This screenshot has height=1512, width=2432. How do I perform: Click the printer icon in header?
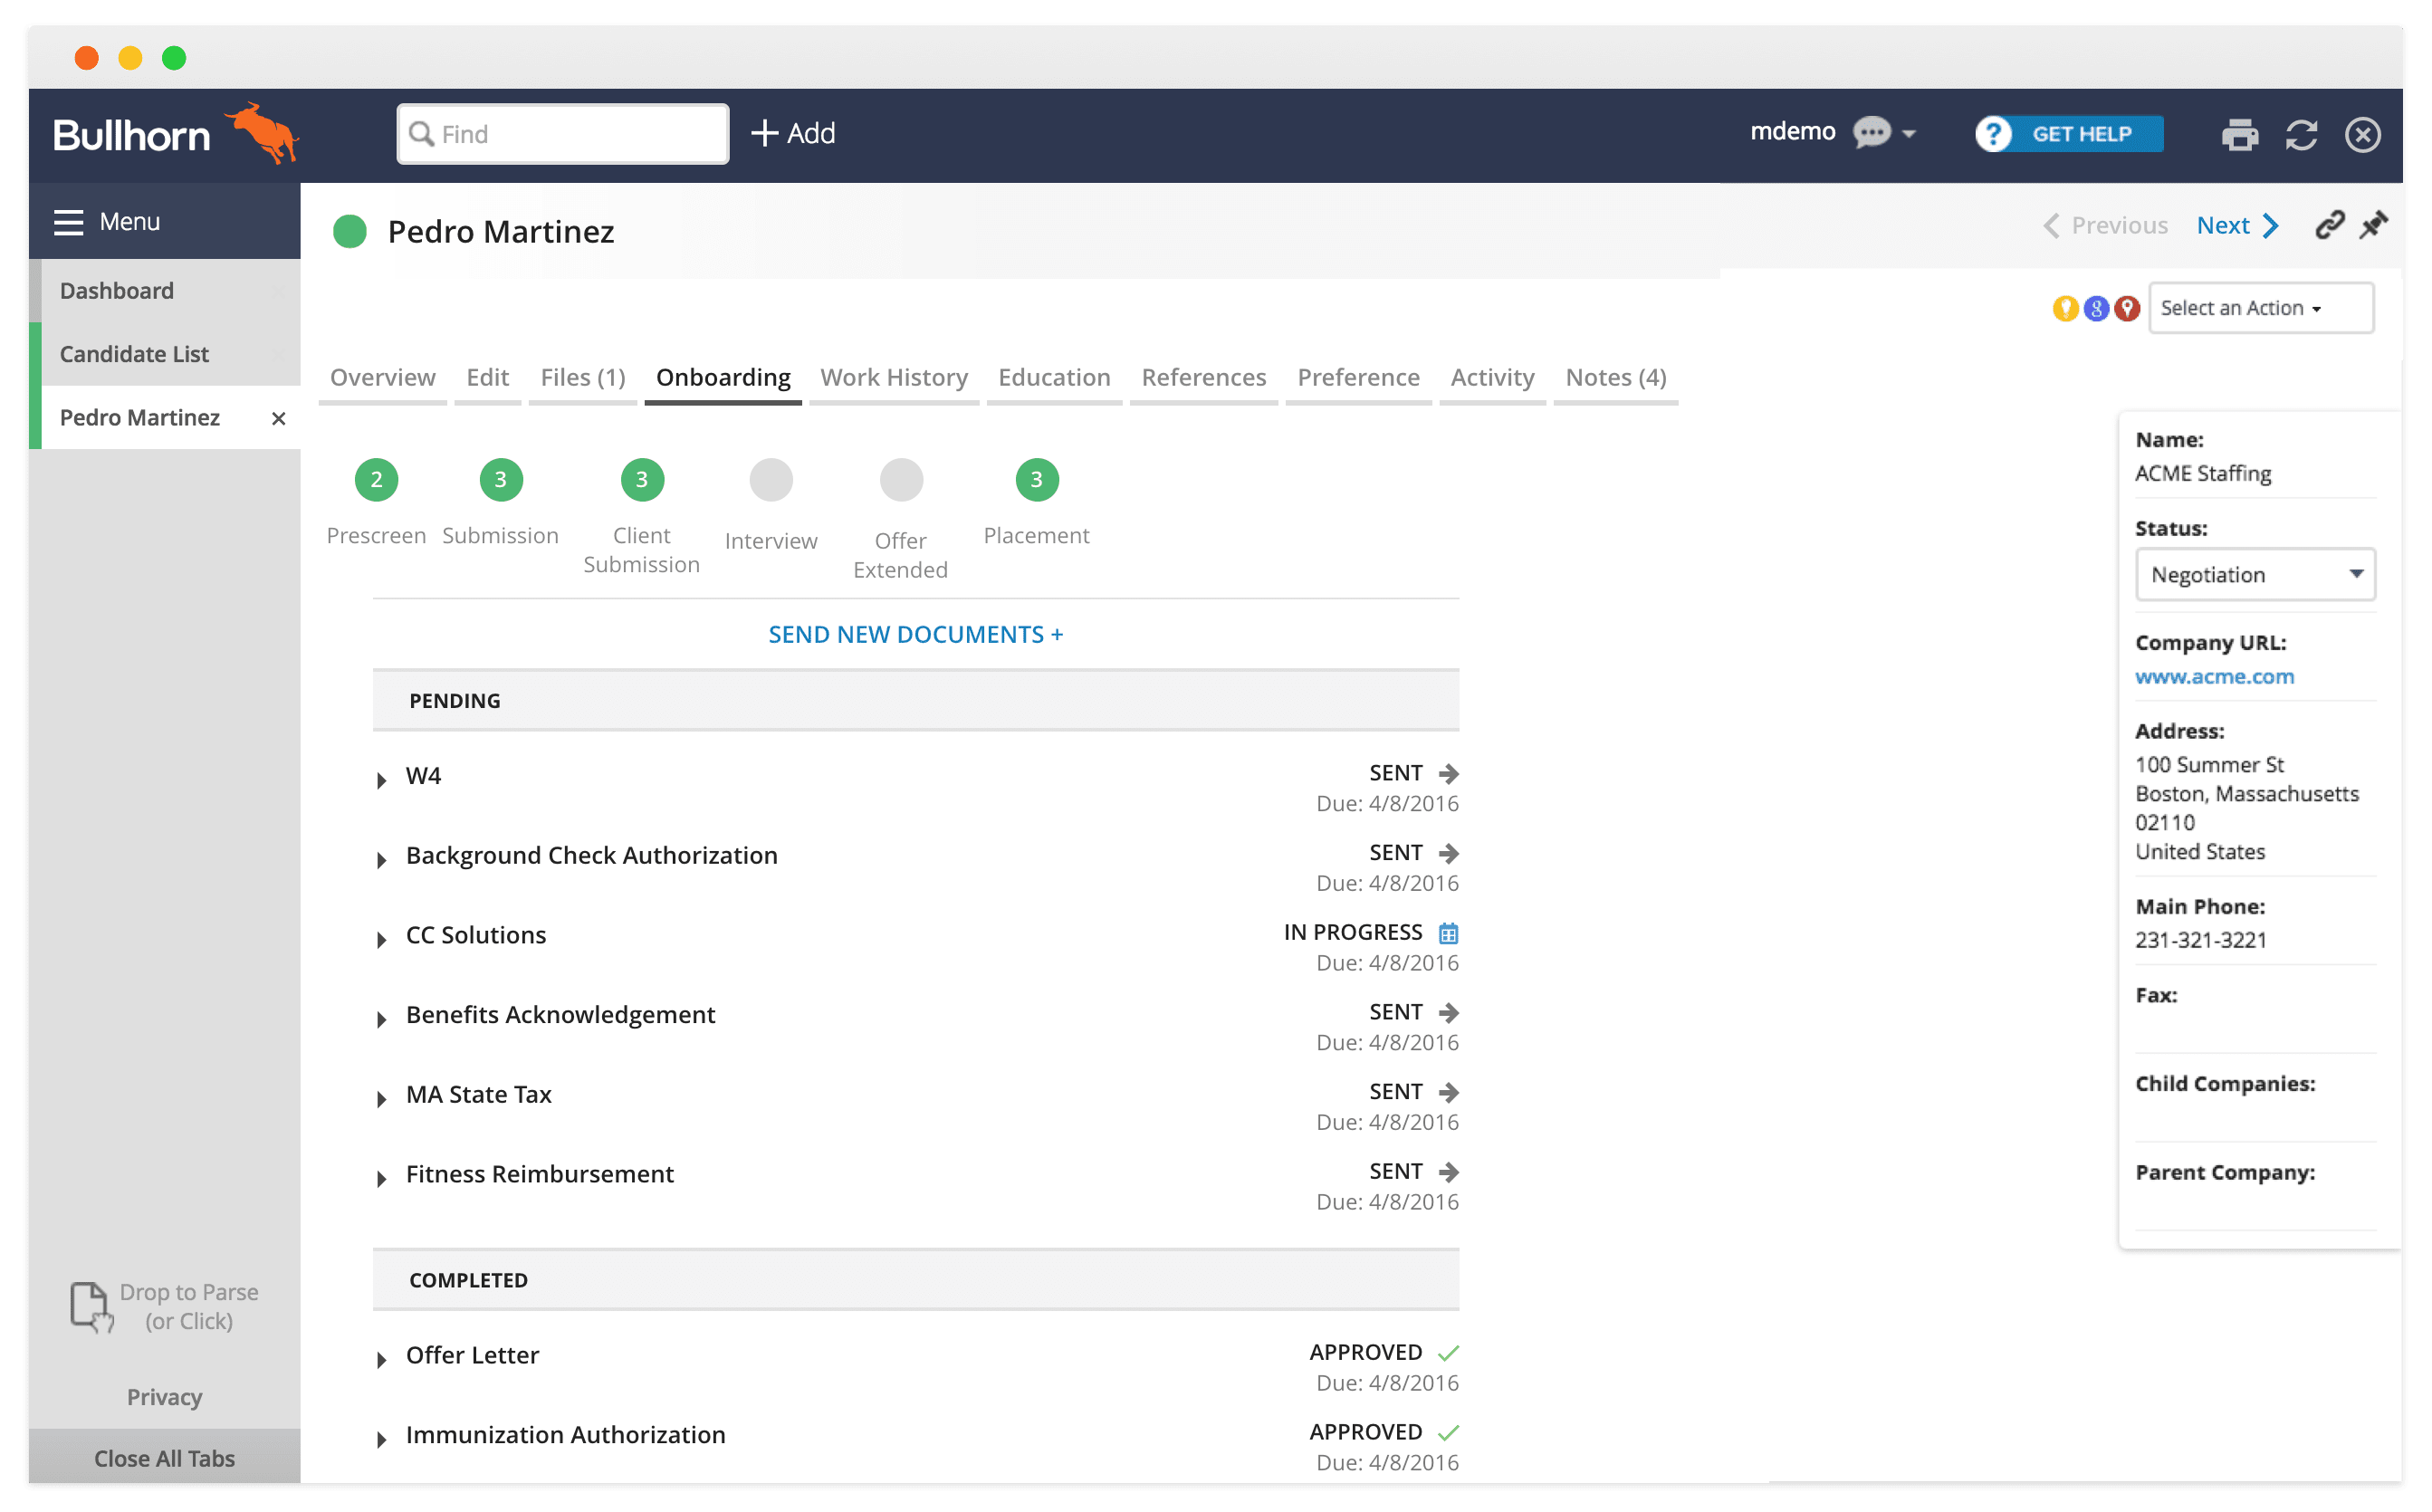pyautogui.click(x=2239, y=134)
